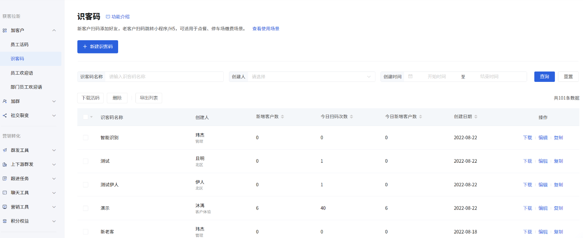Expand the 聊天工具 menu chevron
This screenshot has width=583, height=238.
click(54, 193)
